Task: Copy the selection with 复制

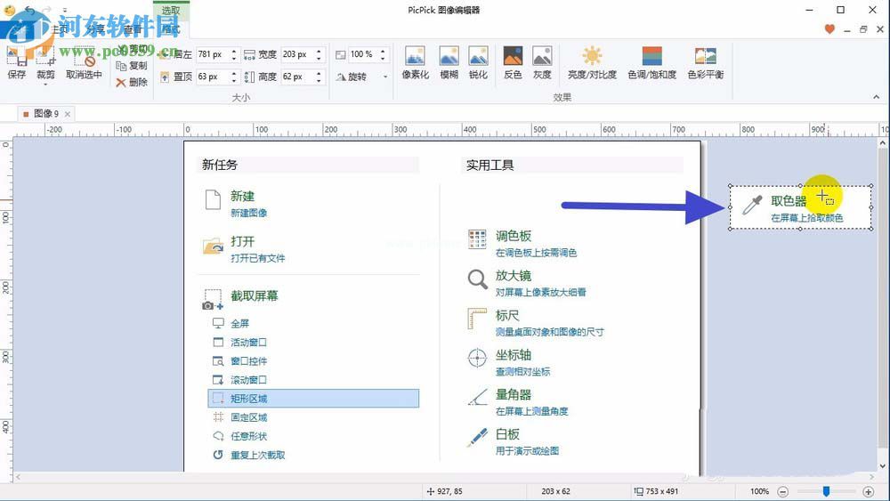Action: pyautogui.click(x=132, y=66)
